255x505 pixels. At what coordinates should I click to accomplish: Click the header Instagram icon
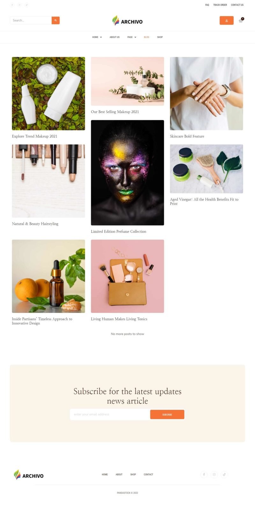(19, 5)
